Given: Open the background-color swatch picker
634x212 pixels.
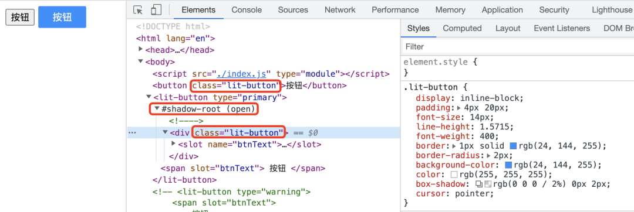Looking at the screenshot, I should (508, 165).
